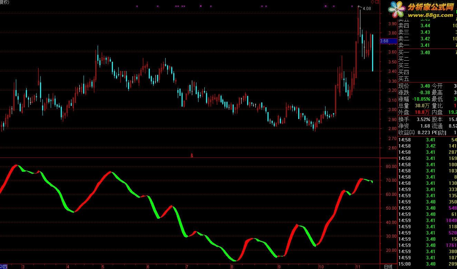457x269 pixels.
Task: Open the 日线 period selector
Action: (388, 267)
